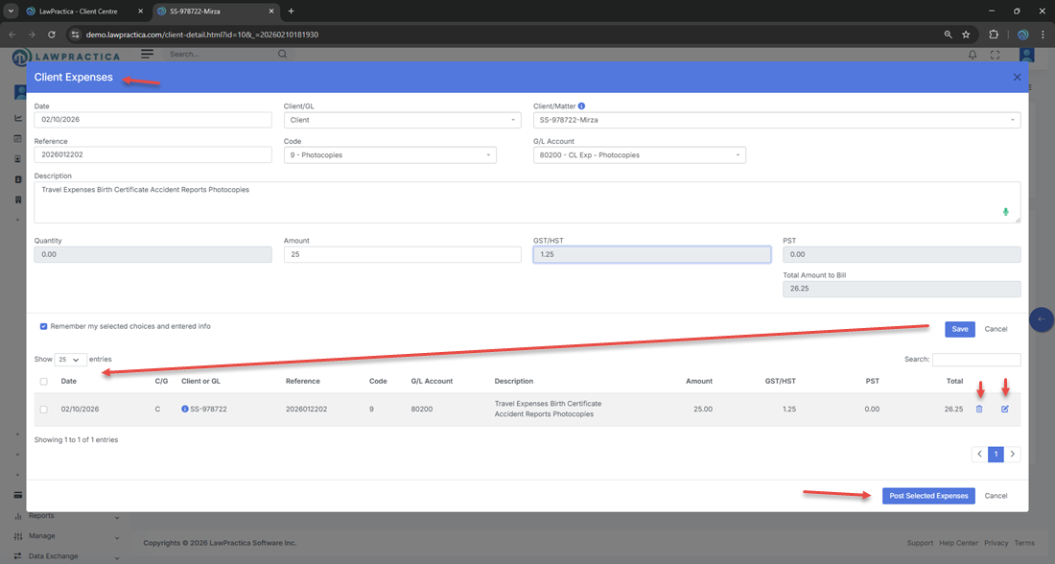This screenshot has width=1055, height=564.
Task: Reload the browser page
Action: pos(51,35)
